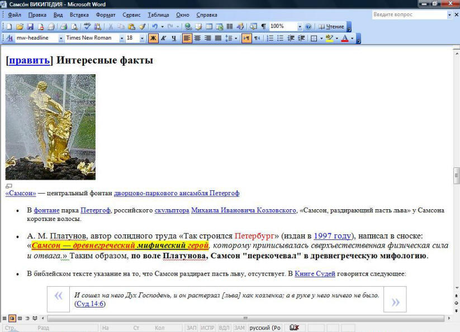Screen dimensions: 460x332
Task: Toggle ИСПР track changes indicator in status bar
Action: coord(207,328)
